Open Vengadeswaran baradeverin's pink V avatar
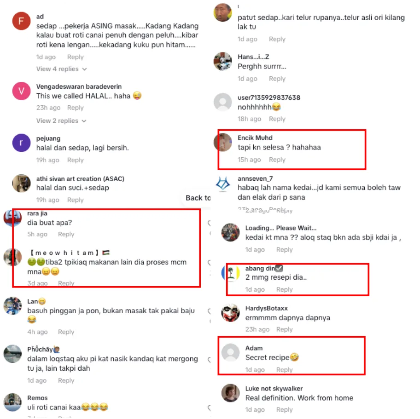 (21, 91)
